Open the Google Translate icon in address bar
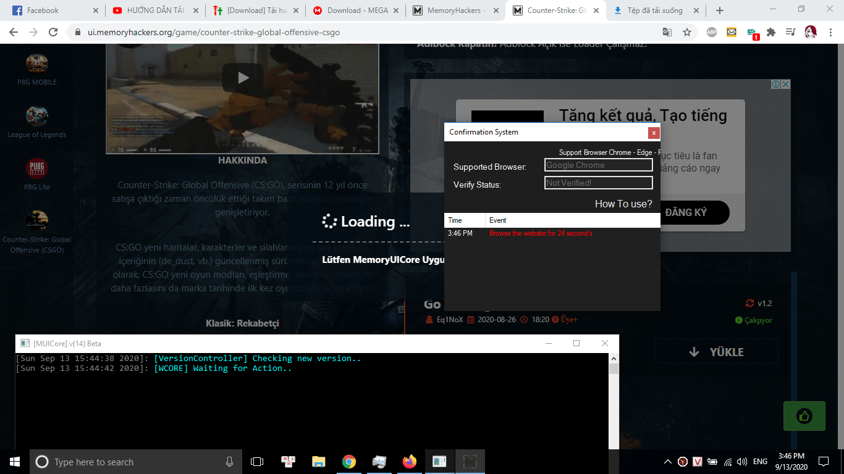The image size is (844, 474). [667, 32]
